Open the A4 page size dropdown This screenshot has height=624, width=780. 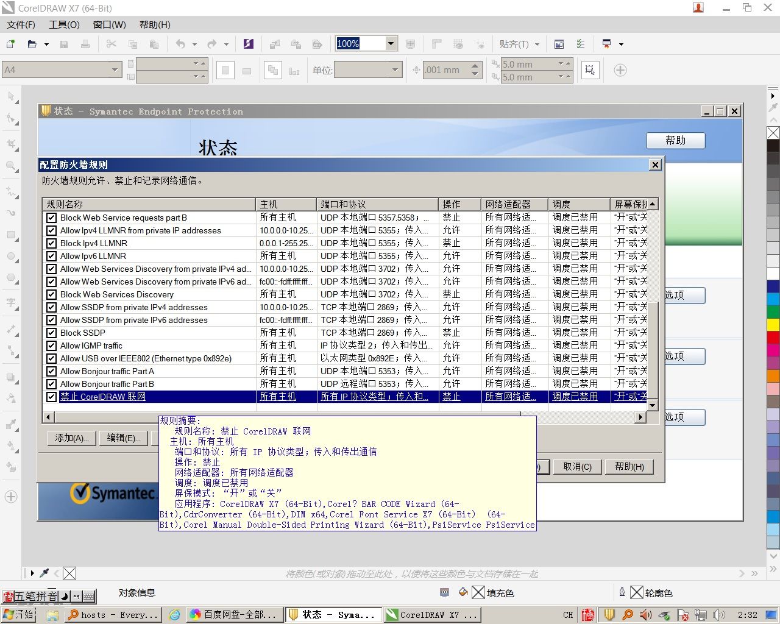point(115,70)
